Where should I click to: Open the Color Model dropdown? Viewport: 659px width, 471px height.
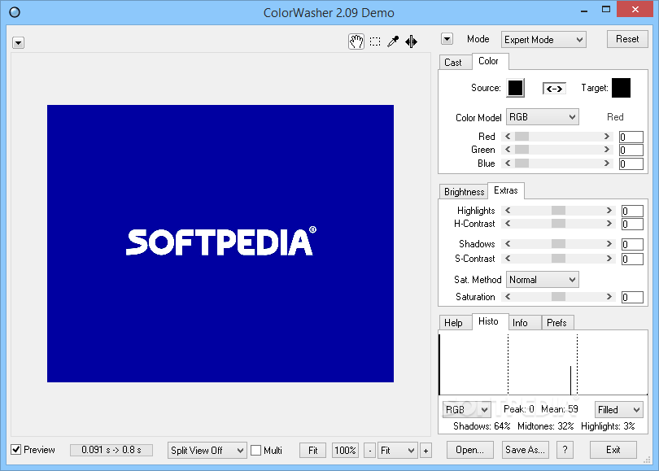pos(542,117)
